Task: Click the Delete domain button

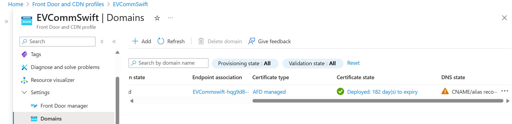Action: (x=220, y=41)
